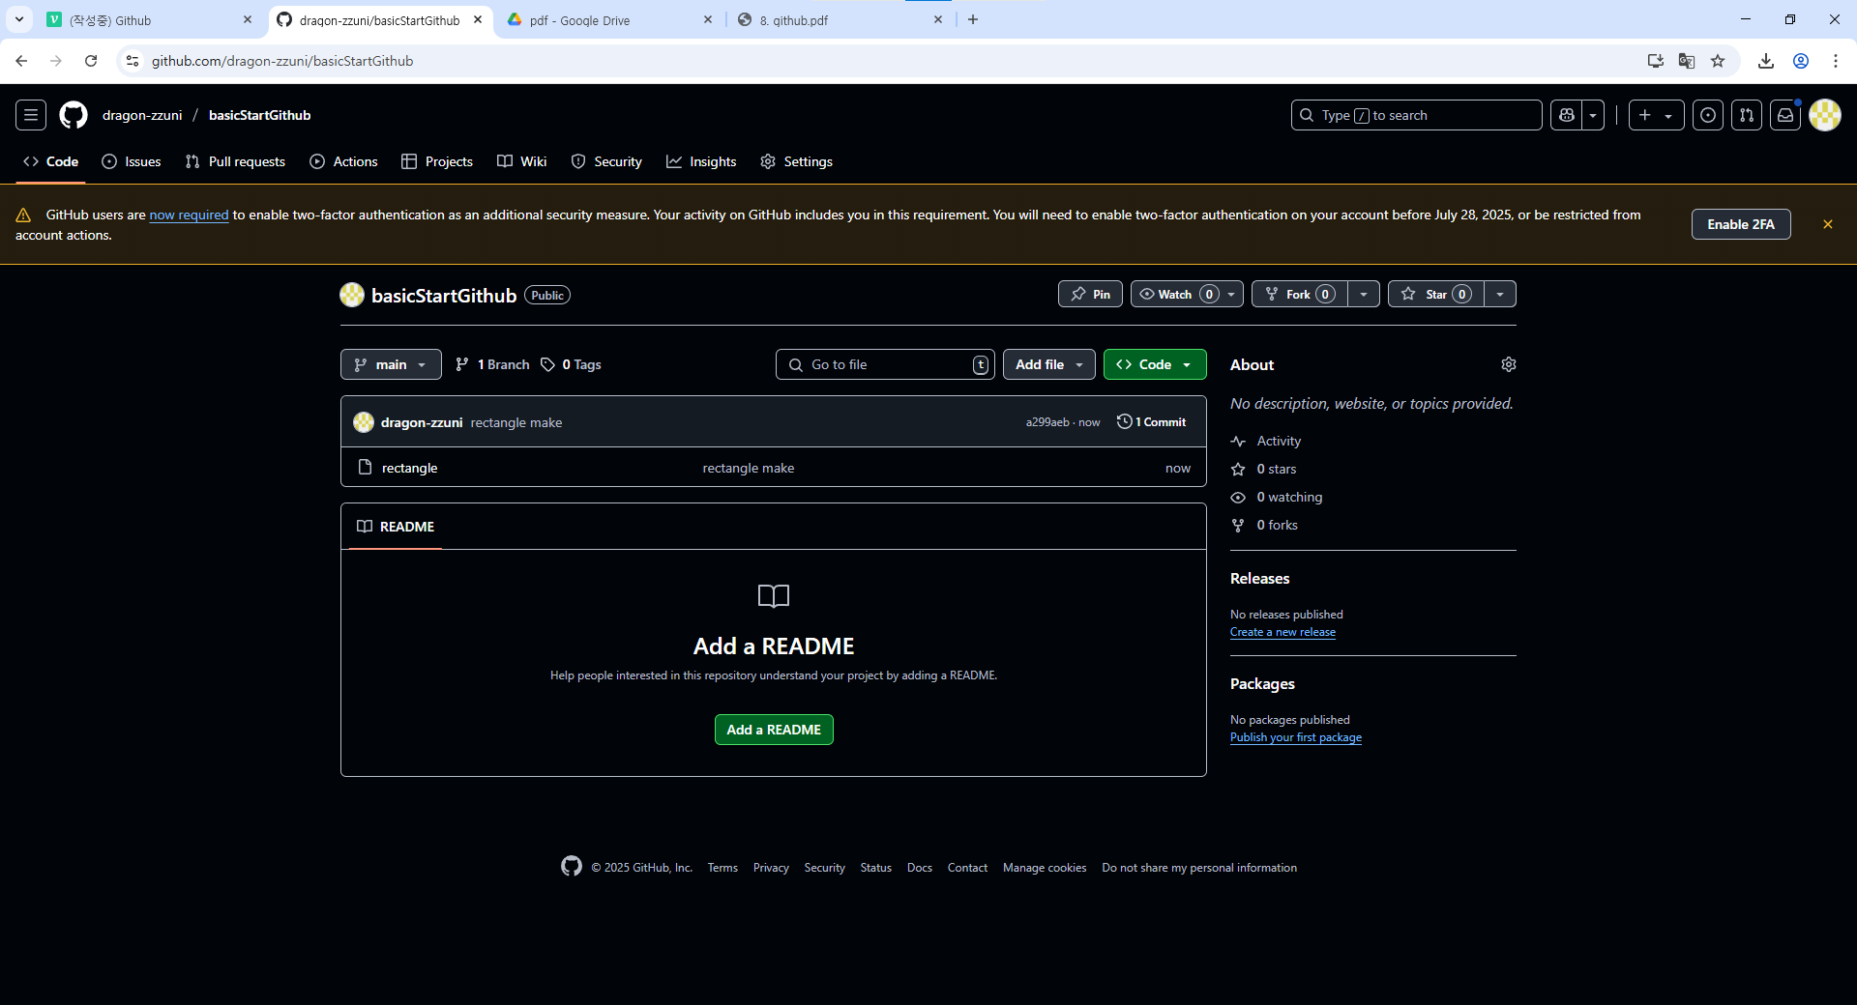Open Copilot chat icon in header

(1567, 115)
